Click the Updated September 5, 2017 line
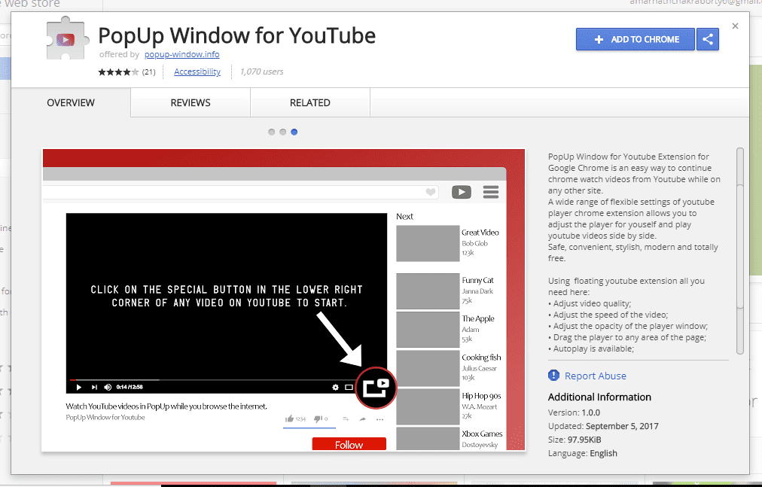Screen dimensions: 762x487 click(x=603, y=426)
